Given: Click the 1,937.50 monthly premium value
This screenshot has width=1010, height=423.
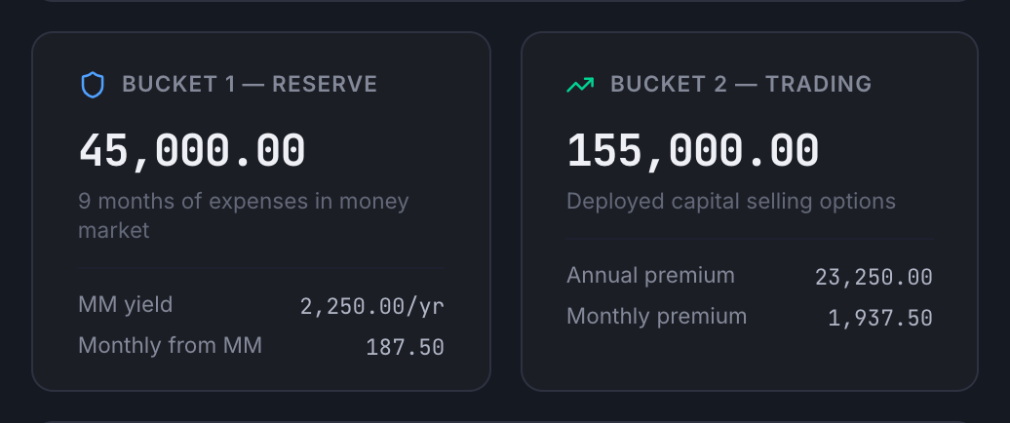Looking at the screenshot, I should coord(880,318).
